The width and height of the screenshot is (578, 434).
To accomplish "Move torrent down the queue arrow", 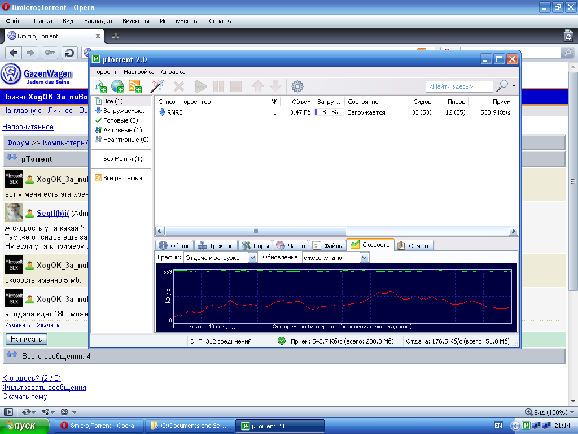I will tap(275, 86).
